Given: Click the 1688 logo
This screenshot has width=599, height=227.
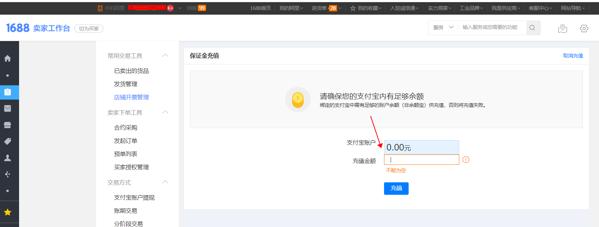Looking at the screenshot, I should 18,28.
